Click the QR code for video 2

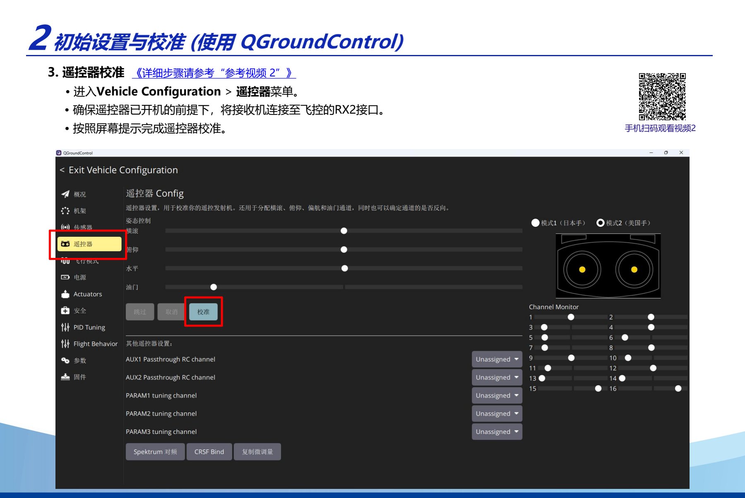tap(662, 97)
